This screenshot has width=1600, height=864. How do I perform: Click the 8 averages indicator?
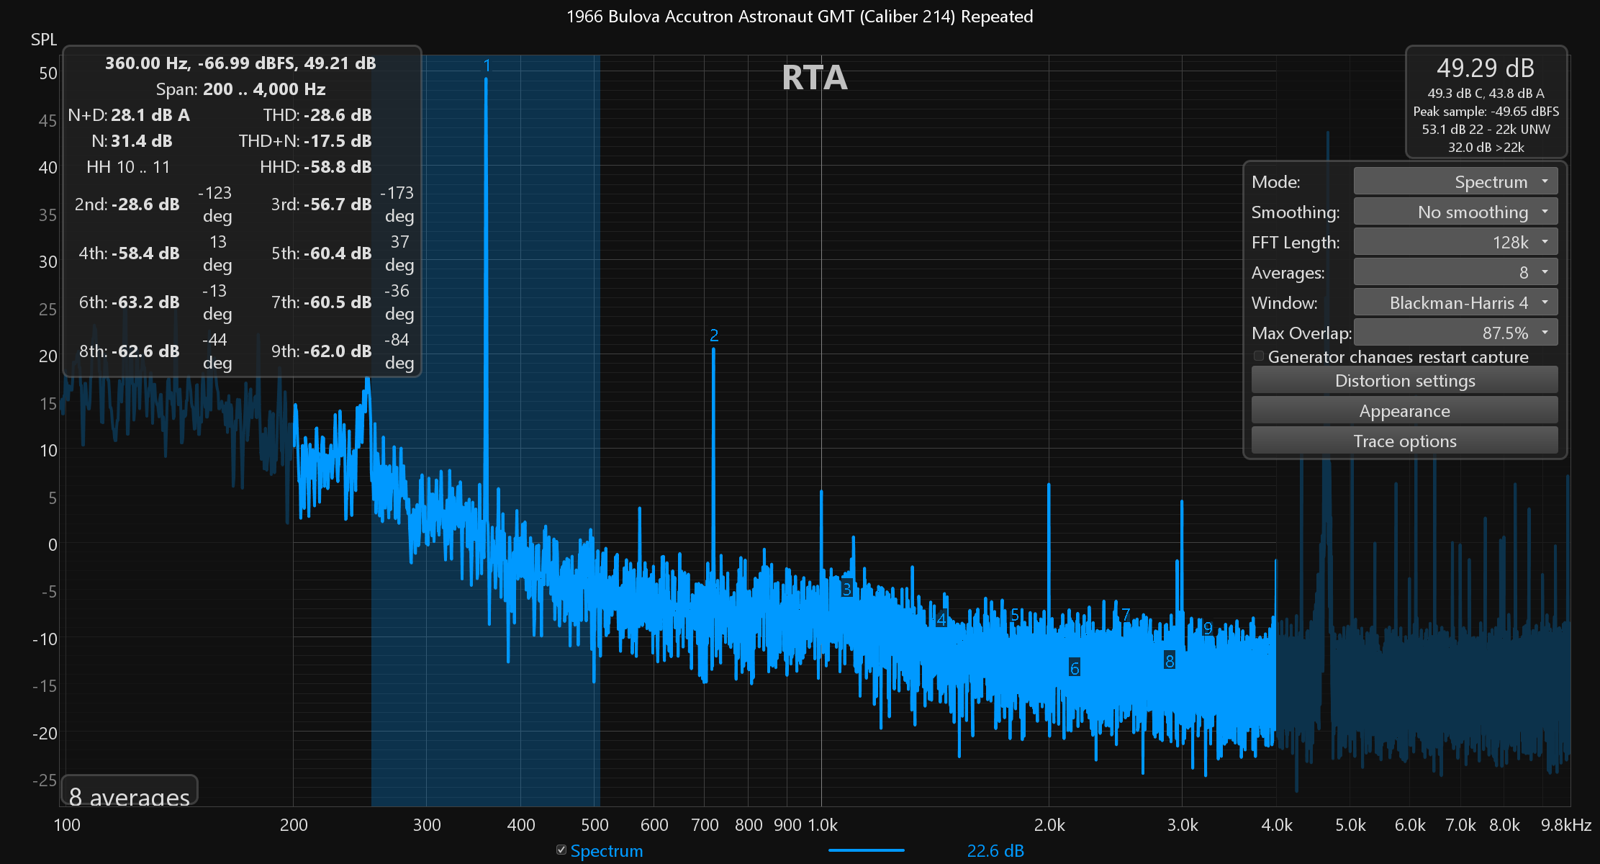[130, 792]
